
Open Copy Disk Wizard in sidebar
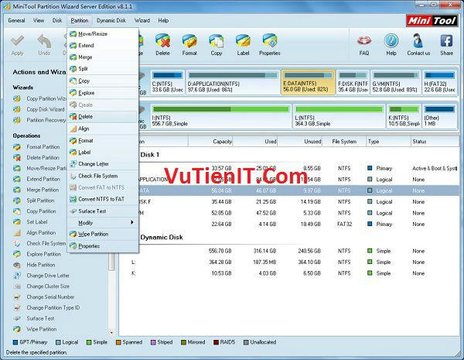coord(46,109)
